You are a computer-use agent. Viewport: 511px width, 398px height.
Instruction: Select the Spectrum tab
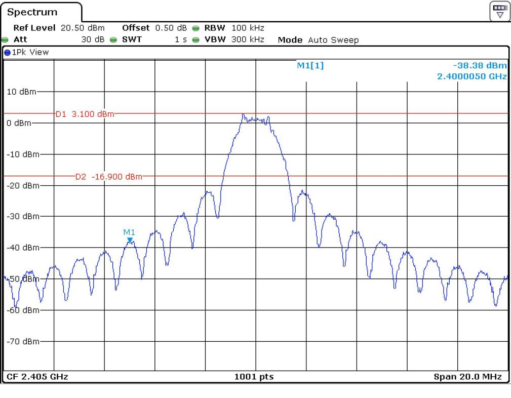41,12
